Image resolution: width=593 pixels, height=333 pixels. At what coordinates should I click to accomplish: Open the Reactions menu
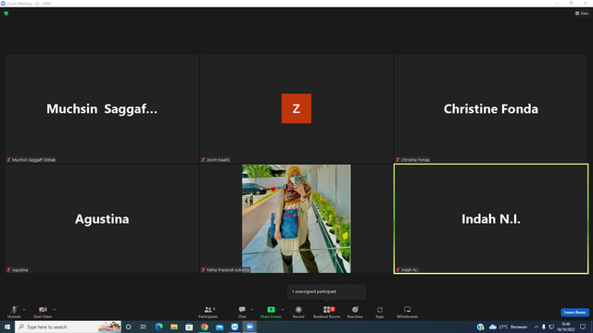click(355, 312)
